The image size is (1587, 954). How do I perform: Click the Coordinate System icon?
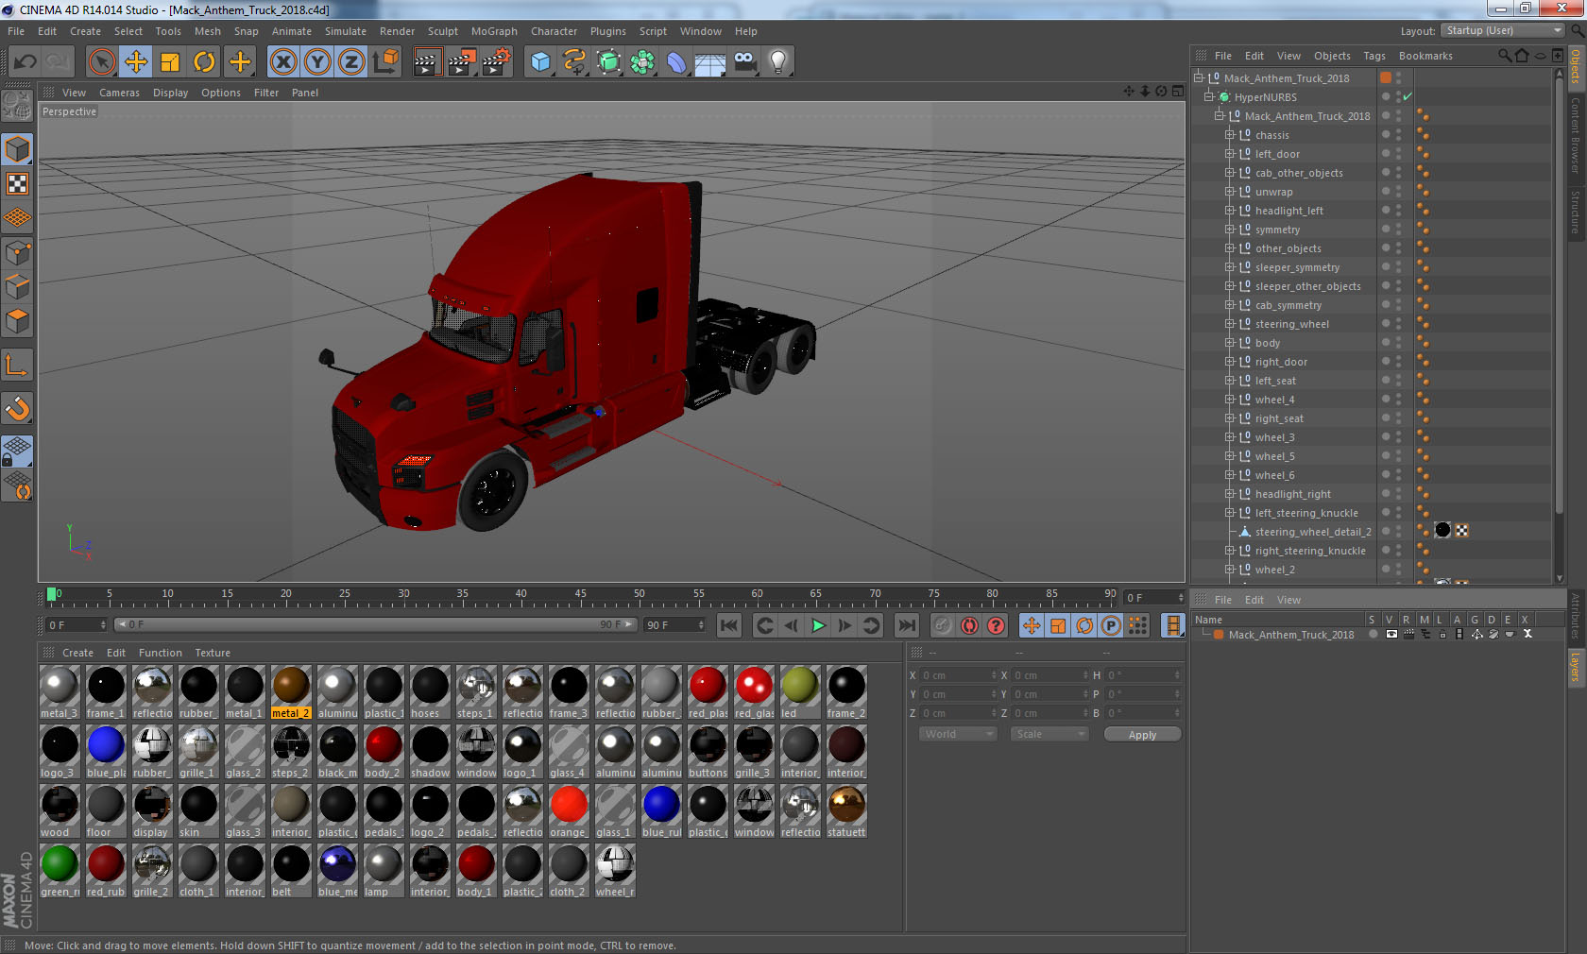tap(385, 62)
